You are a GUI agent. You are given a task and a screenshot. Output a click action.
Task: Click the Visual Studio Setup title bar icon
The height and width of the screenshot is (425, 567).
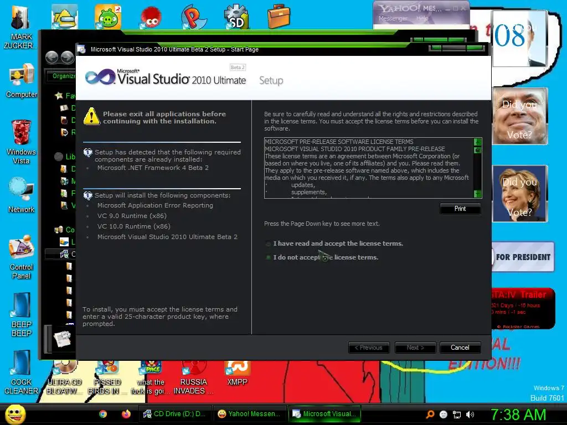point(82,49)
